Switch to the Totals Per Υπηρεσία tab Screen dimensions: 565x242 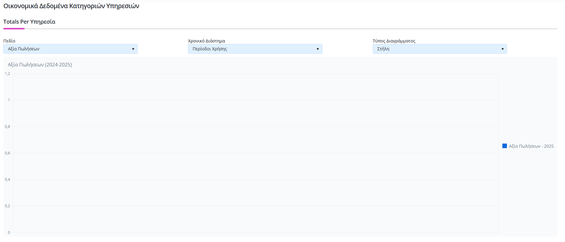(29, 22)
